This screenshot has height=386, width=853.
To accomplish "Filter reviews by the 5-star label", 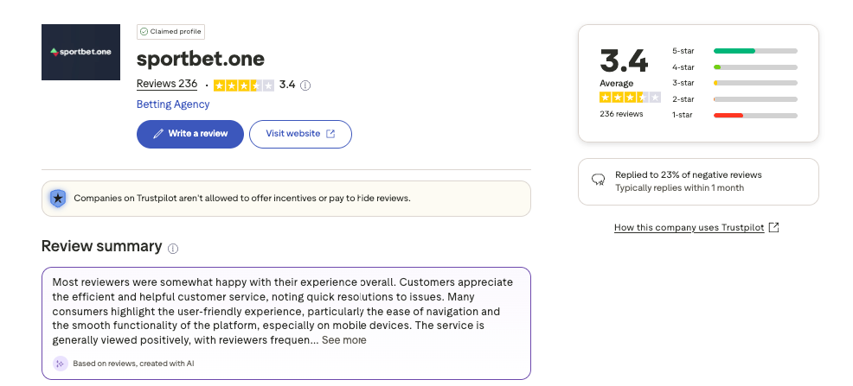I will [683, 51].
